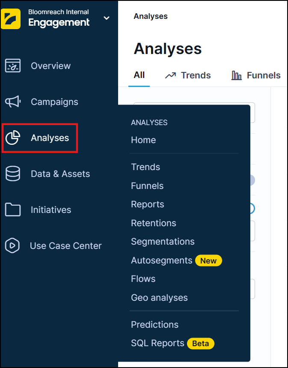This screenshot has width=288, height=368.
Task: Switch to the Trends tab
Action: pos(196,75)
